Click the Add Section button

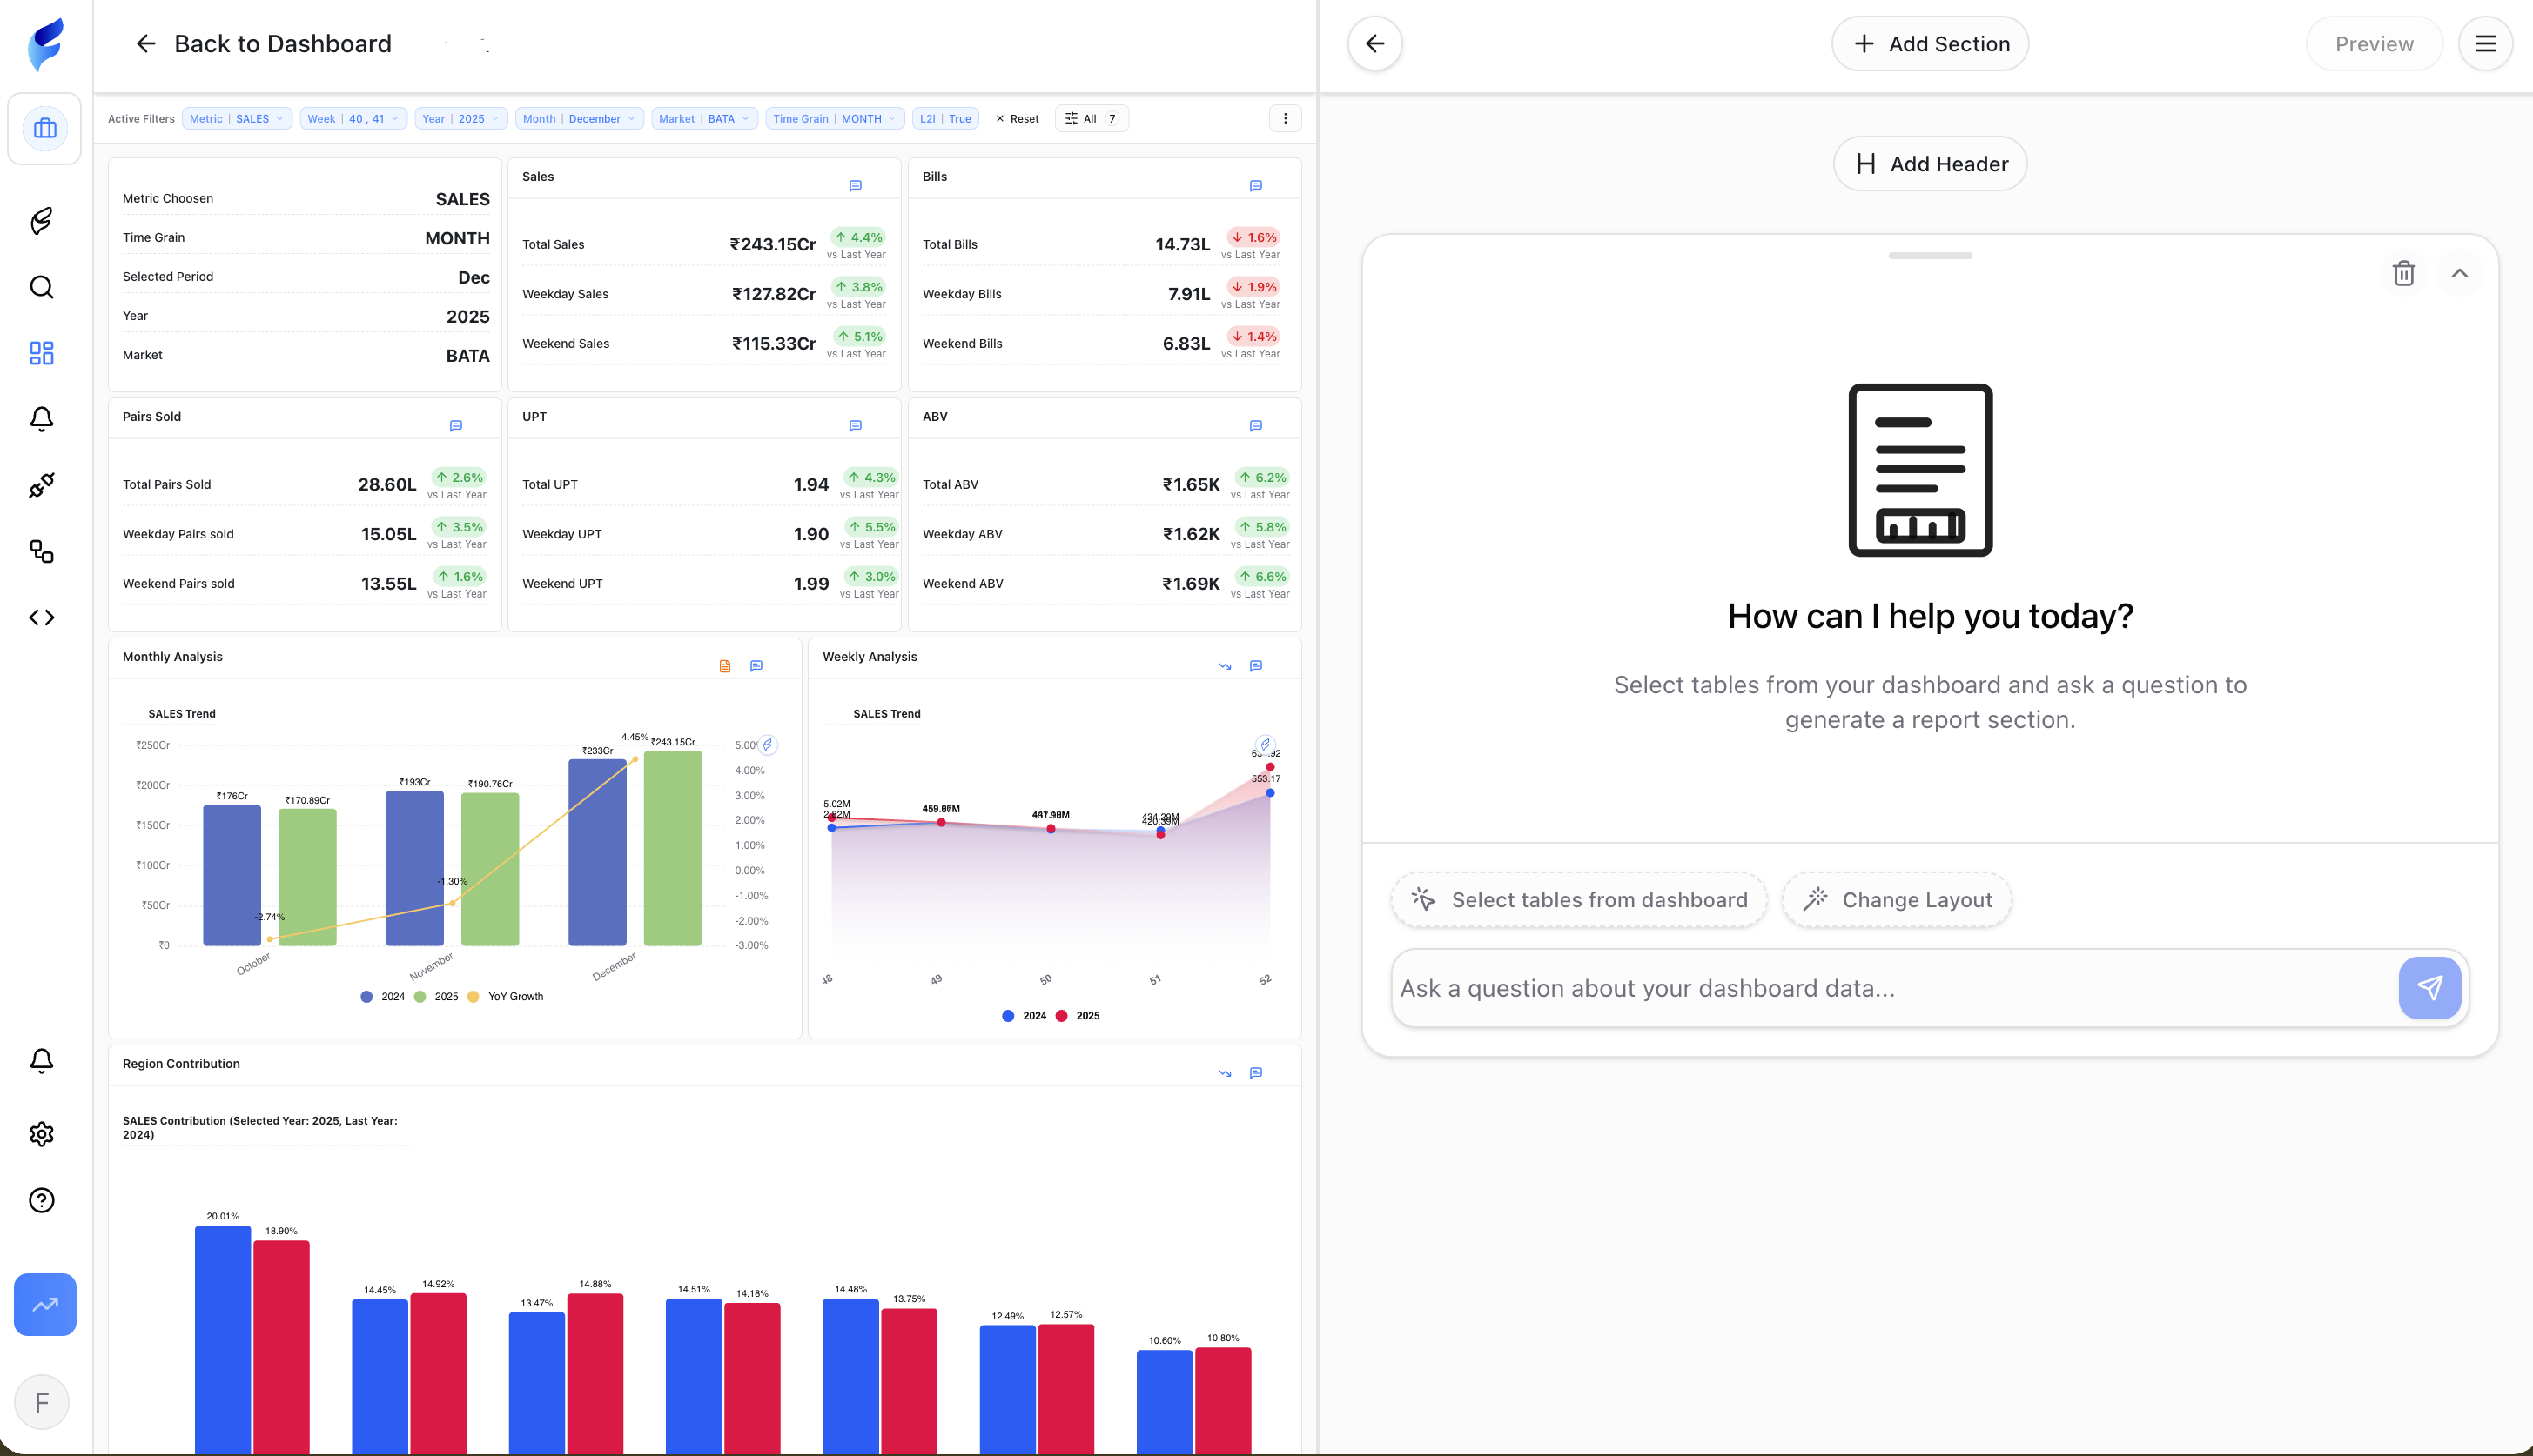pos(1930,44)
